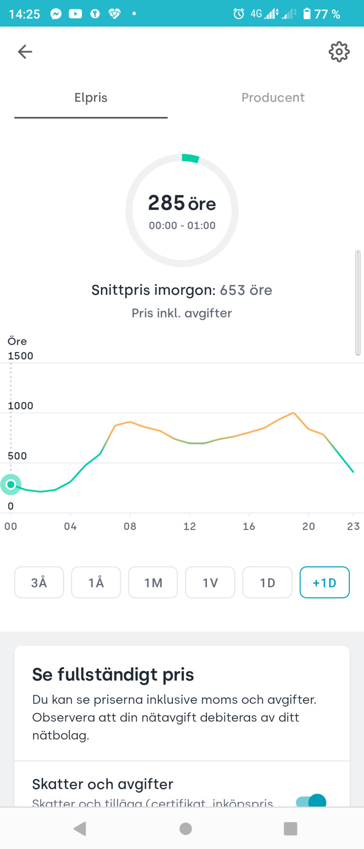Tap the battery status icon
364x849 pixels.
[x=307, y=14]
